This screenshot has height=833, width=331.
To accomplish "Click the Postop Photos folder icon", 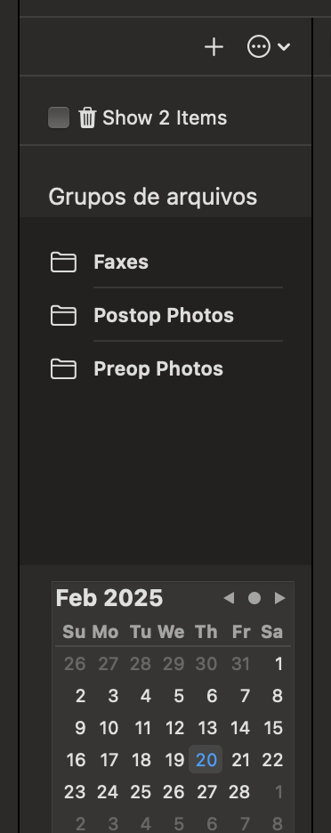I will click(x=63, y=316).
